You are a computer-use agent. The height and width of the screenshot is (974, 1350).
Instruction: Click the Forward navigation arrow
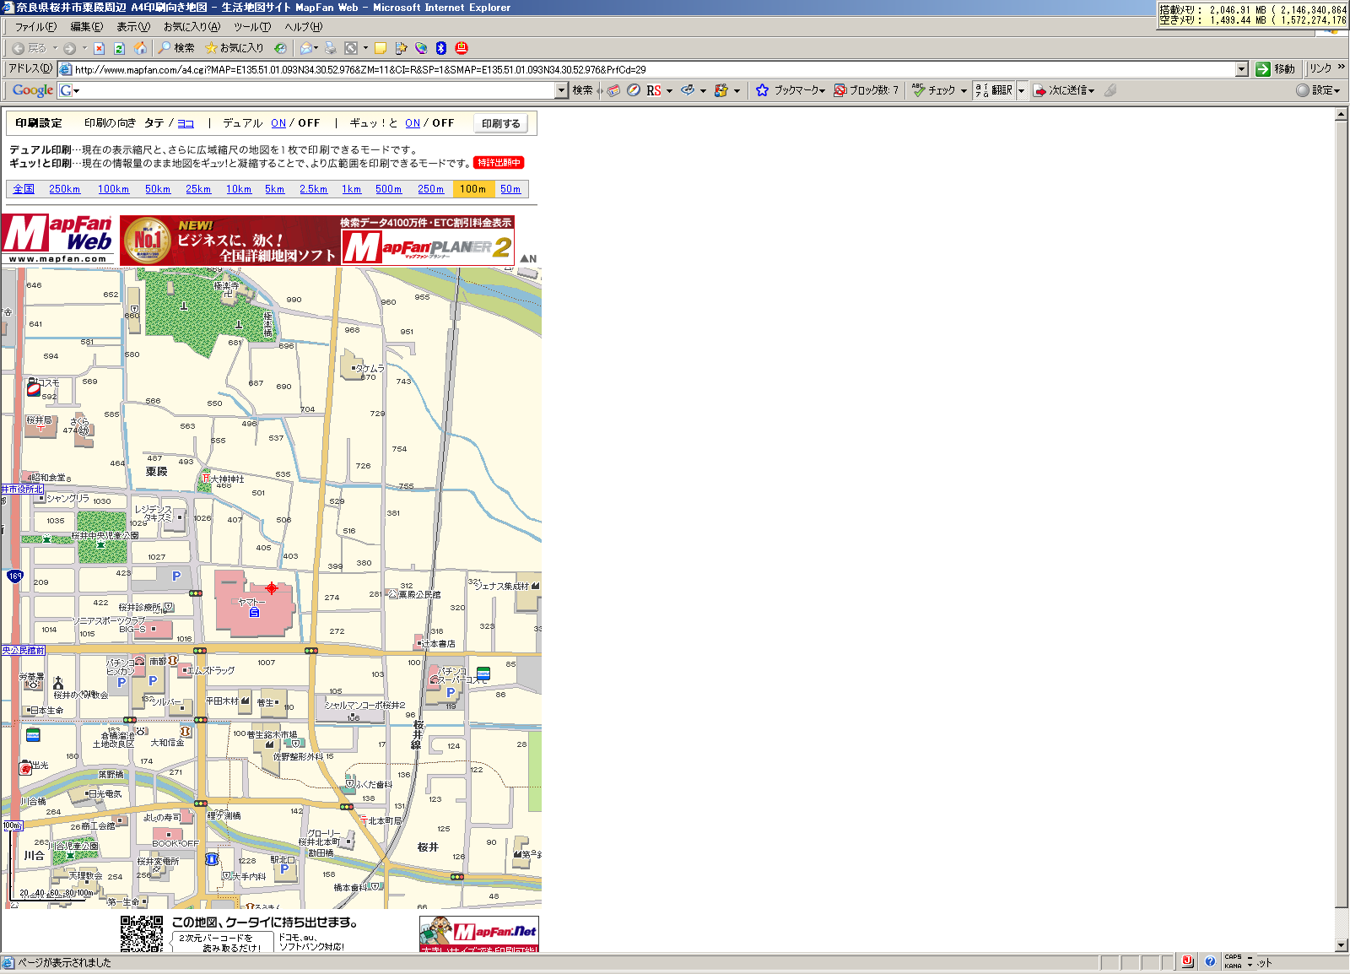(69, 48)
